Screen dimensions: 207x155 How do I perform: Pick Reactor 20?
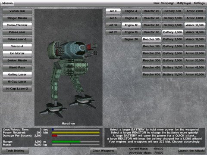151,11
